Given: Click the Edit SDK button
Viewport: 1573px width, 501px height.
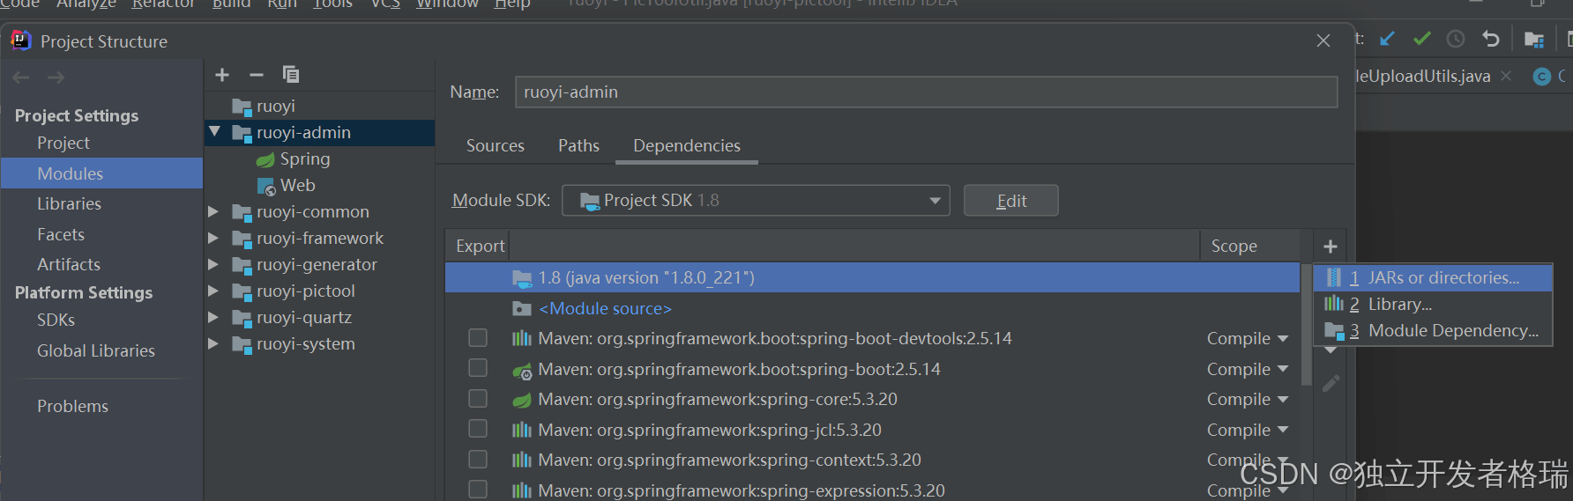Looking at the screenshot, I should click(x=1010, y=201).
